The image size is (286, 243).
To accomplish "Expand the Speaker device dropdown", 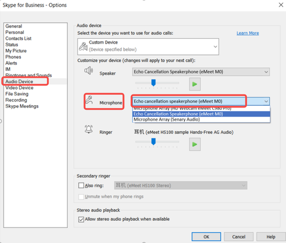I will [x=201, y=72].
